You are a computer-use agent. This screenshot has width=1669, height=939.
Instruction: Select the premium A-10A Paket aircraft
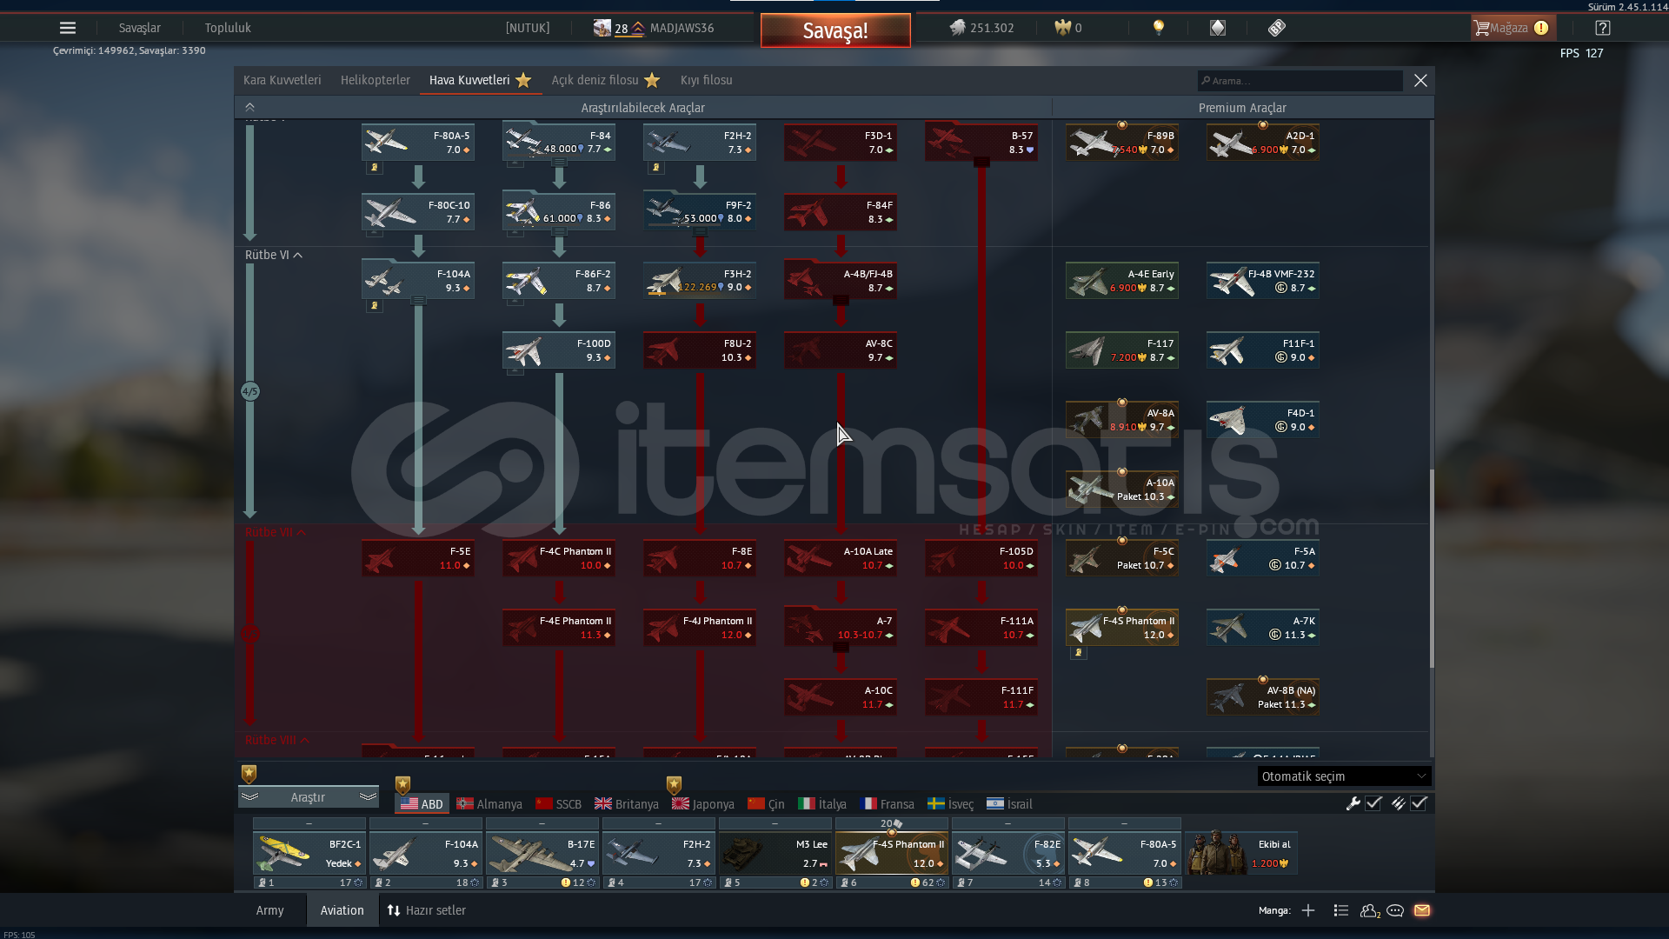tap(1122, 489)
